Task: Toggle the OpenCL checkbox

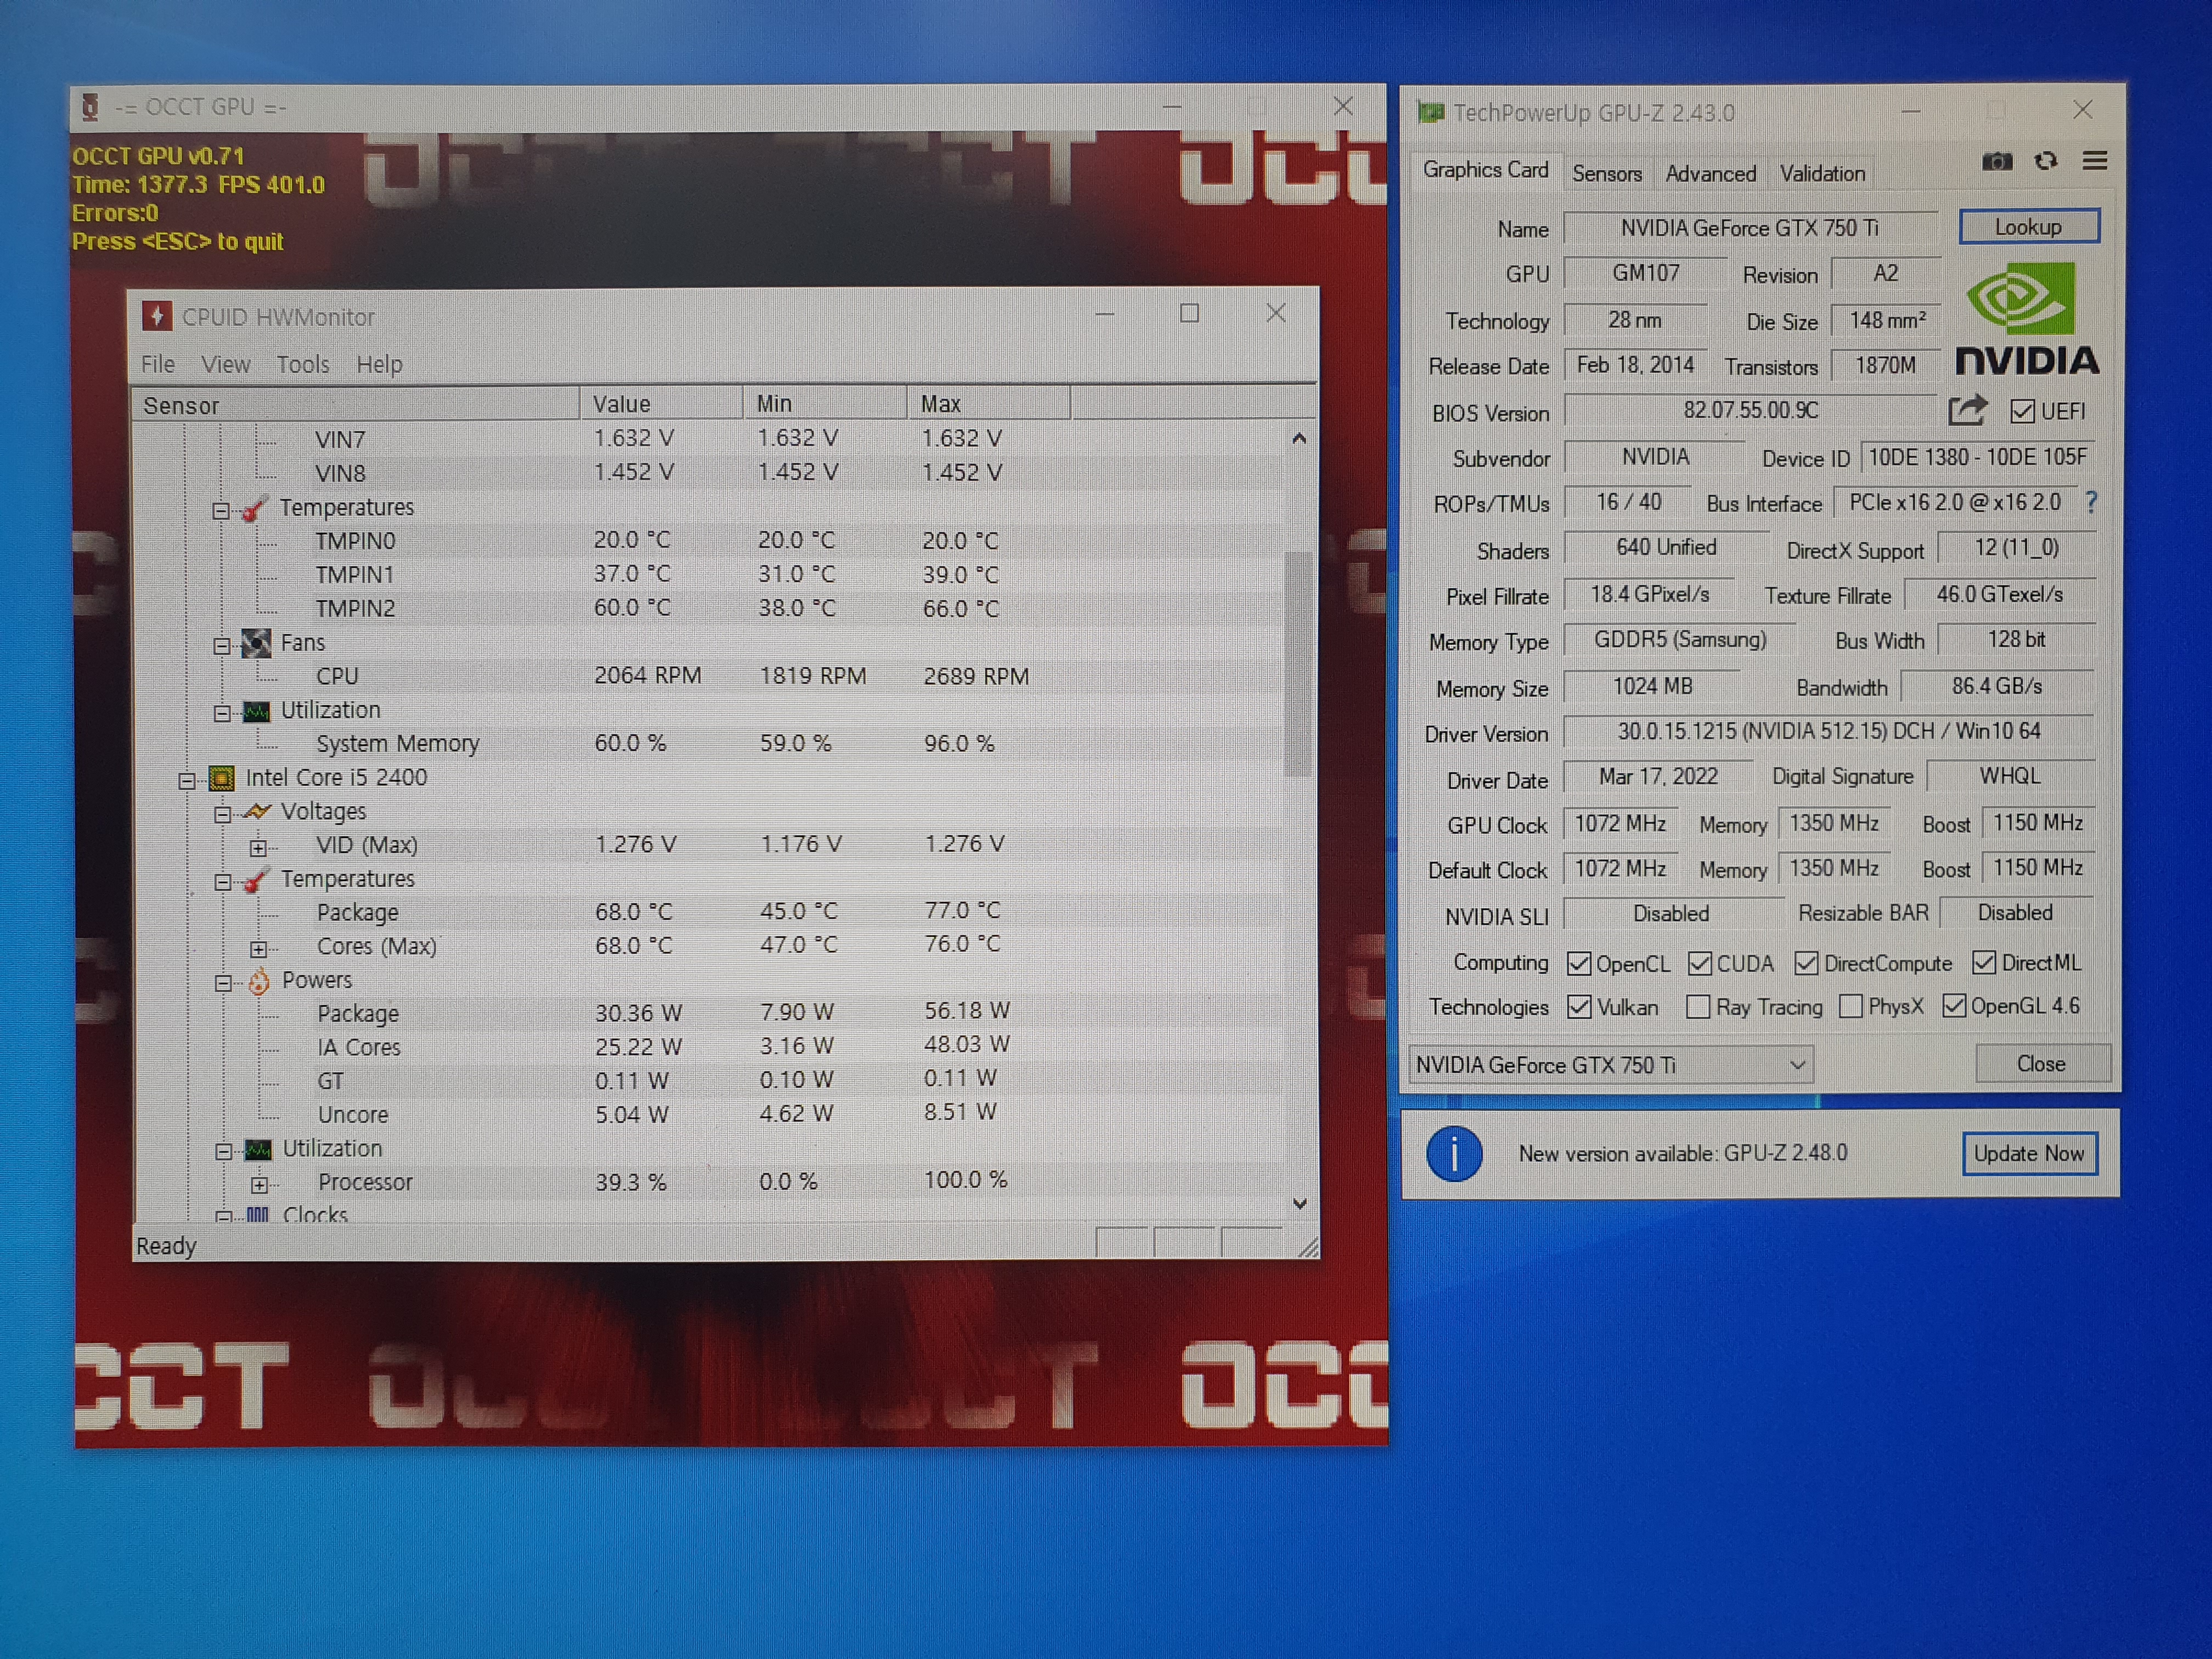Action: 1578,963
